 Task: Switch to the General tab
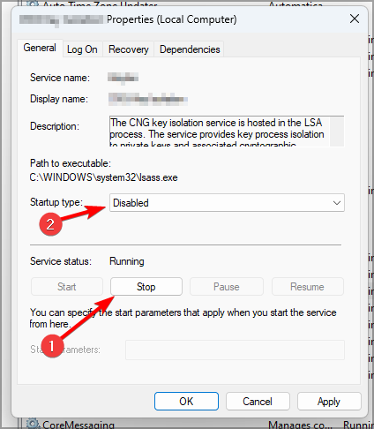coord(40,48)
